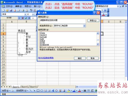The height and width of the screenshot is (96, 128).
Task: Open the File menu
Action: click(9, 6)
